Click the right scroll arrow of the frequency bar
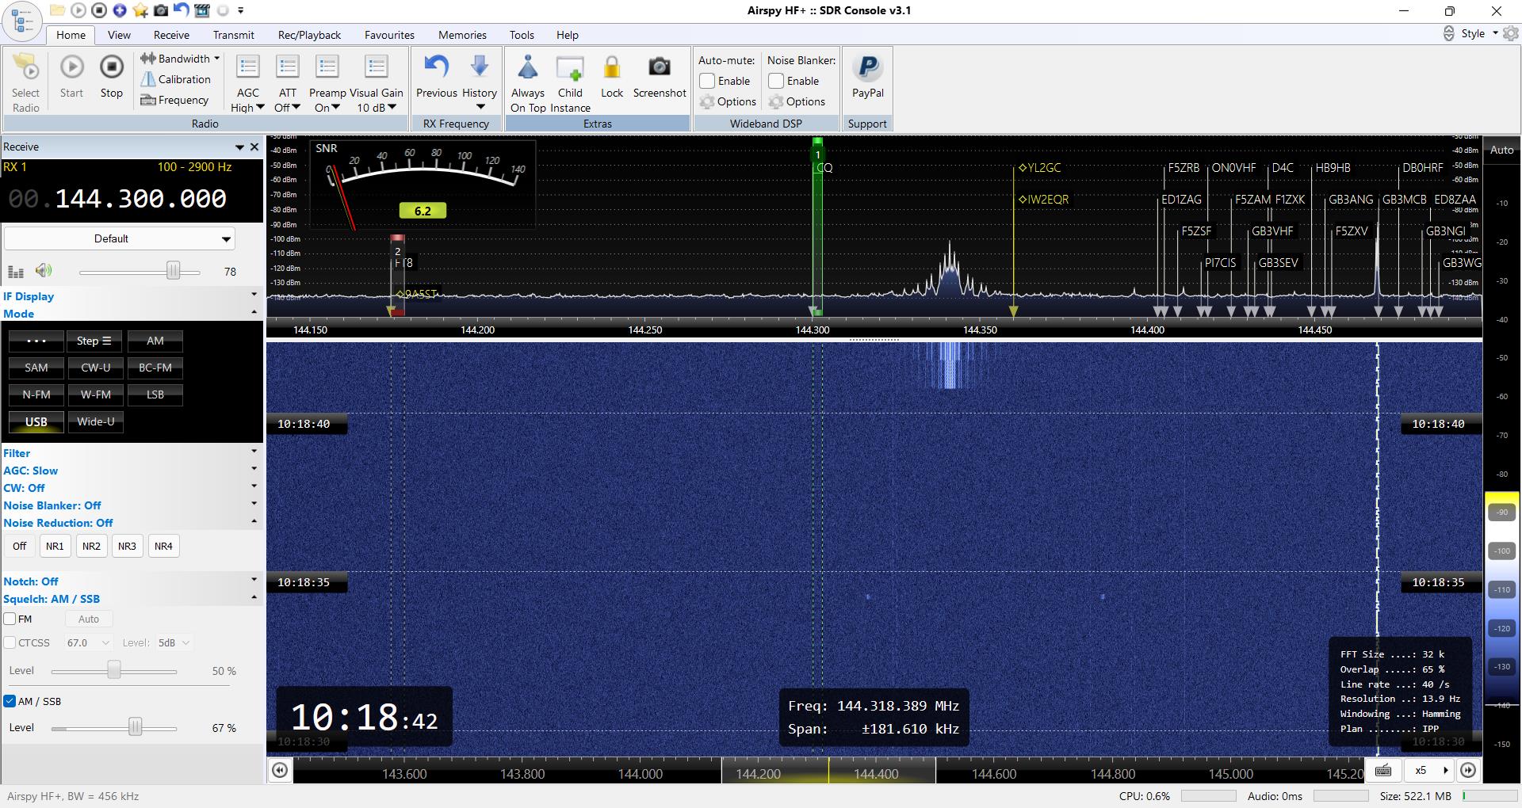 point(1468,770)
